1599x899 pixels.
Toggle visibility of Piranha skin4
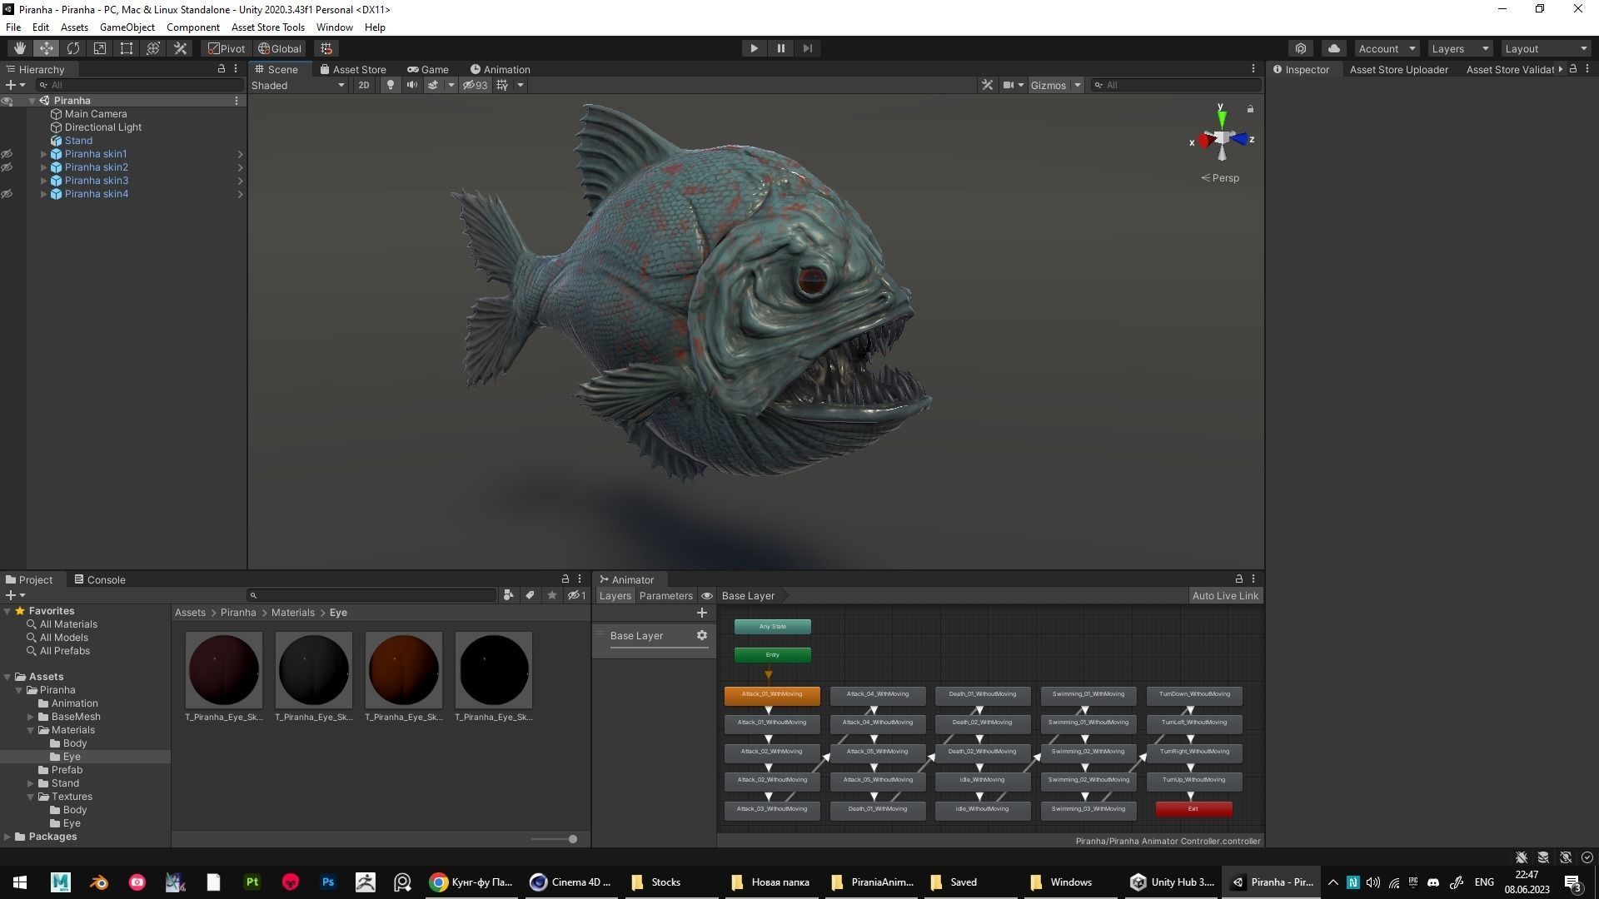click(7, 194)
